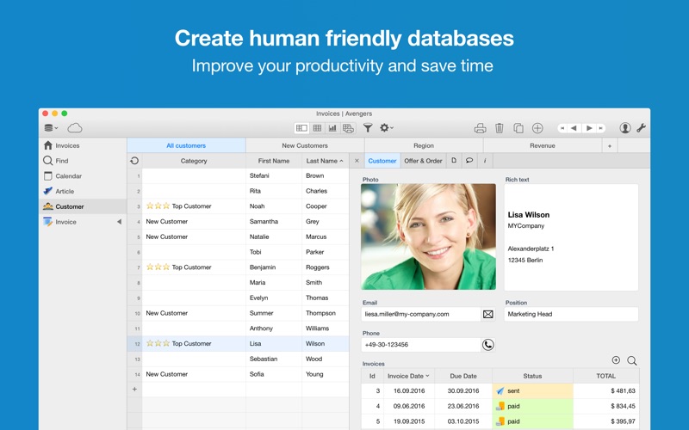Switch to chart view icon

332,127
